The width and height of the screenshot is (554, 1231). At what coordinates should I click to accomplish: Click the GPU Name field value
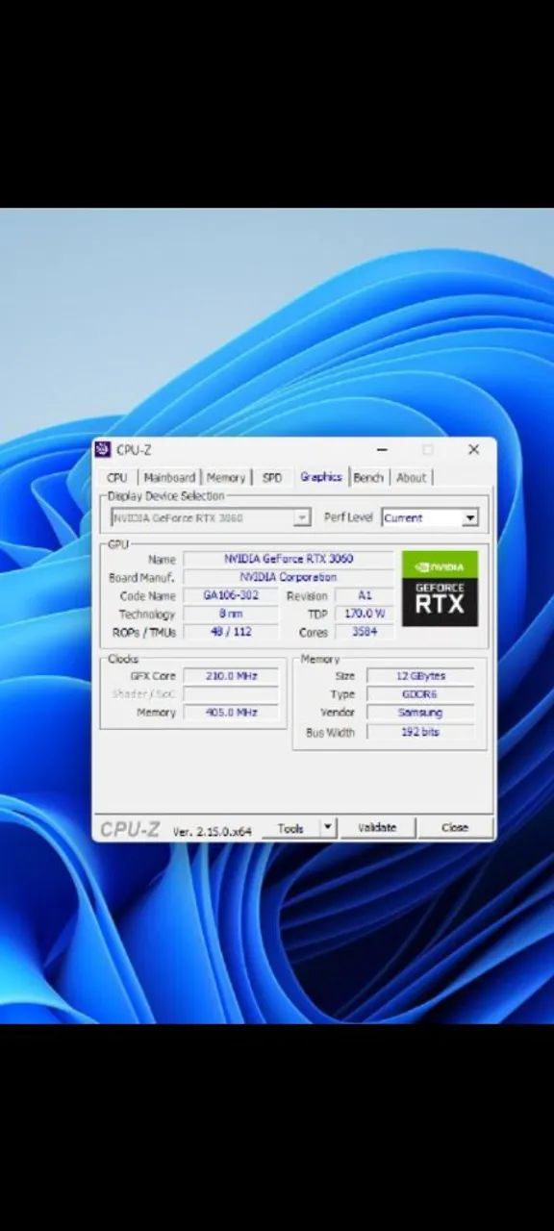click(289, 559)
